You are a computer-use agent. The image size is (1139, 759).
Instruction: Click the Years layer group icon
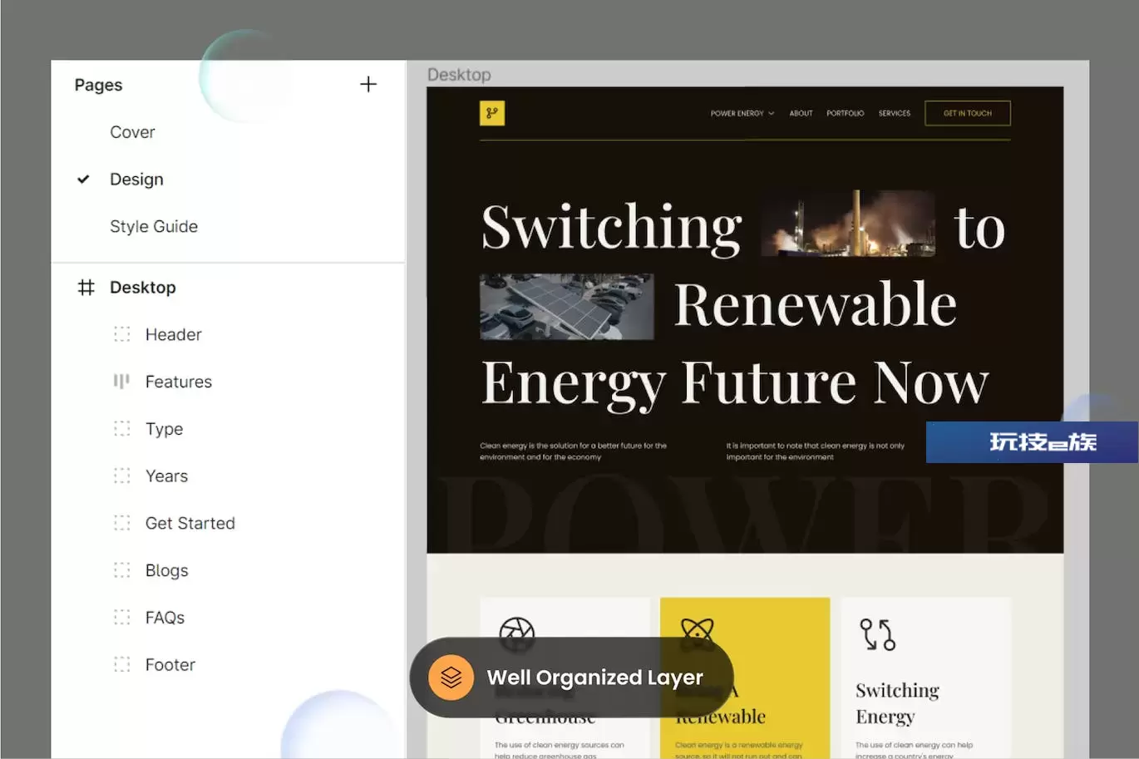point(122,476)
